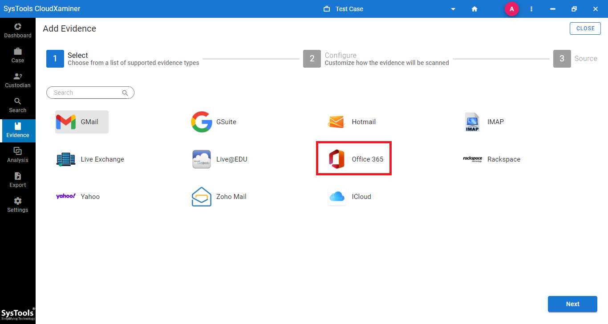Click step 3 Source in wizard
608x324 pixels.
click(x=575, y=59)
